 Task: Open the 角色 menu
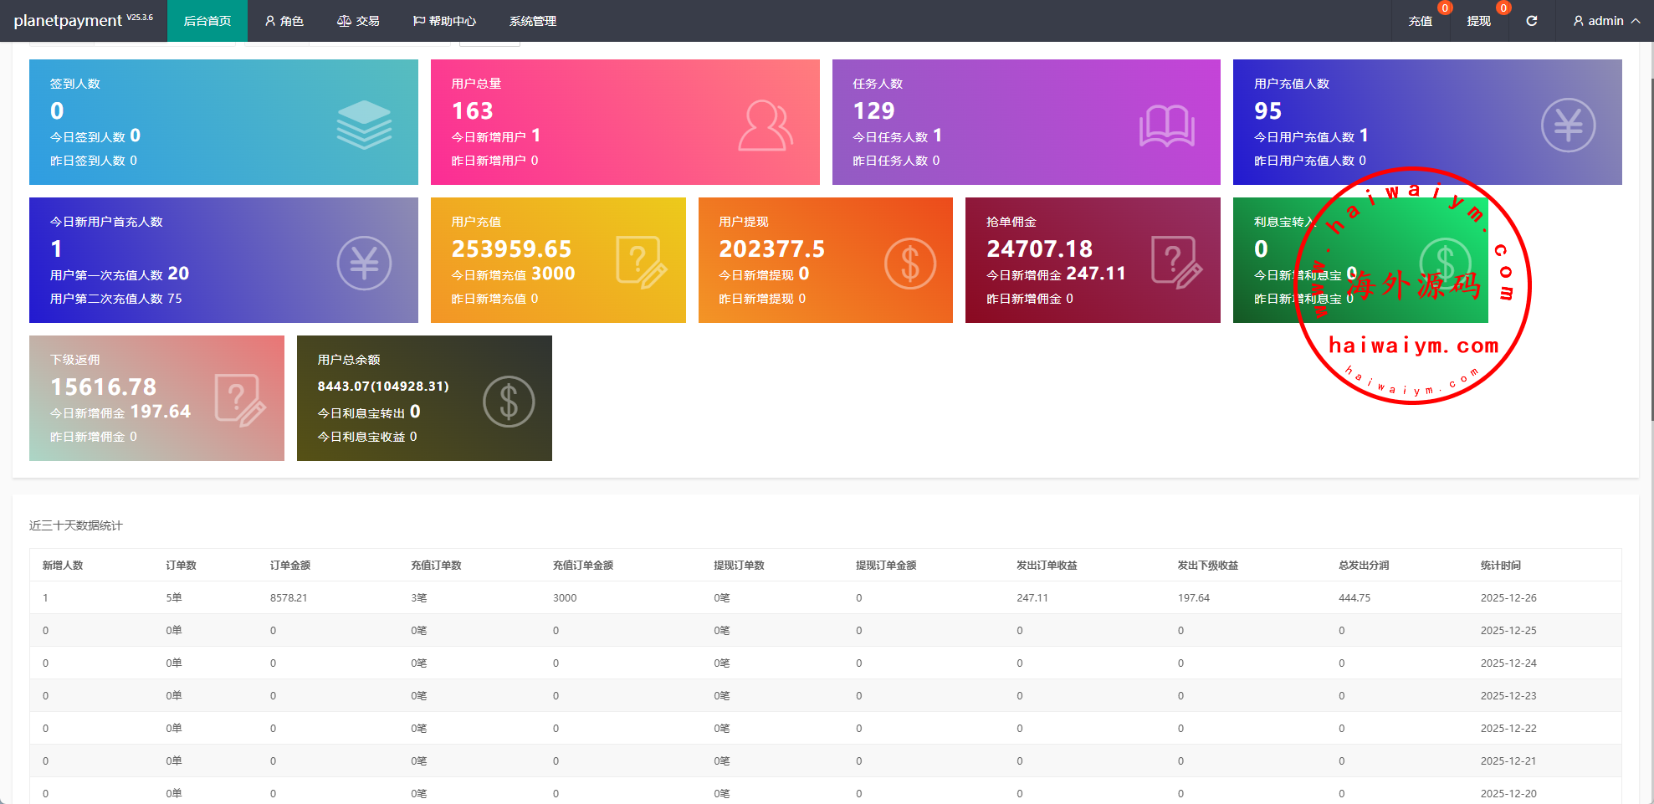pos(284,21)
